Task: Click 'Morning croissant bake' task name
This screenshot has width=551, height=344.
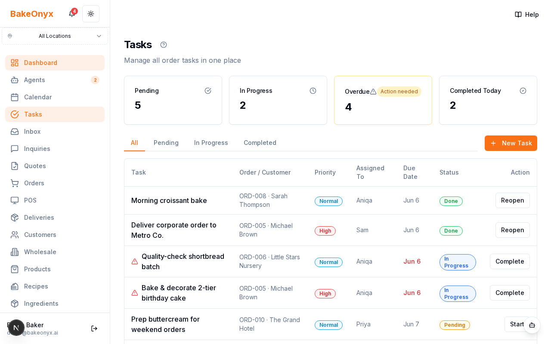Action: (x=169, y=200)
